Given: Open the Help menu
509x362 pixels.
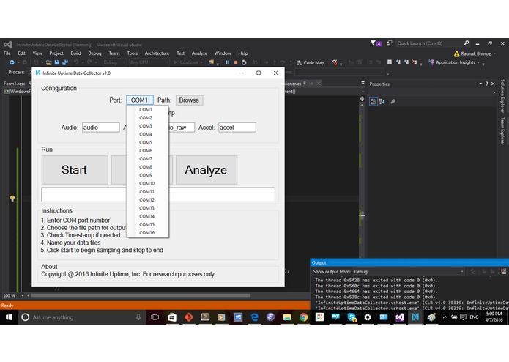Looking at the screenshot, I should click(x=243, y=53).
